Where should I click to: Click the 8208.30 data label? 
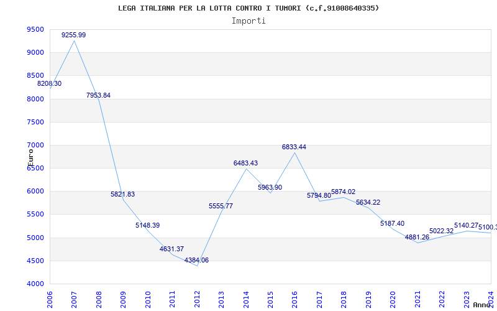(50, 84)
